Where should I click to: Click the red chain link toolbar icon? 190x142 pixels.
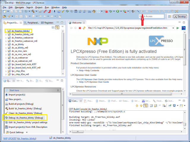pos(45,11)
